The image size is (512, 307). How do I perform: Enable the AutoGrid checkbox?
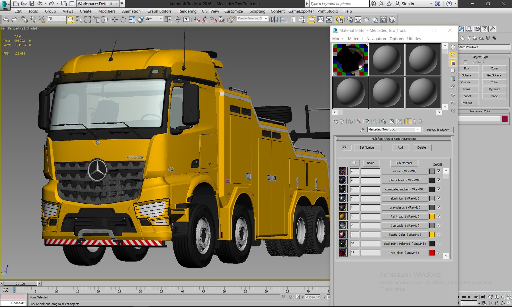[465, 62]
